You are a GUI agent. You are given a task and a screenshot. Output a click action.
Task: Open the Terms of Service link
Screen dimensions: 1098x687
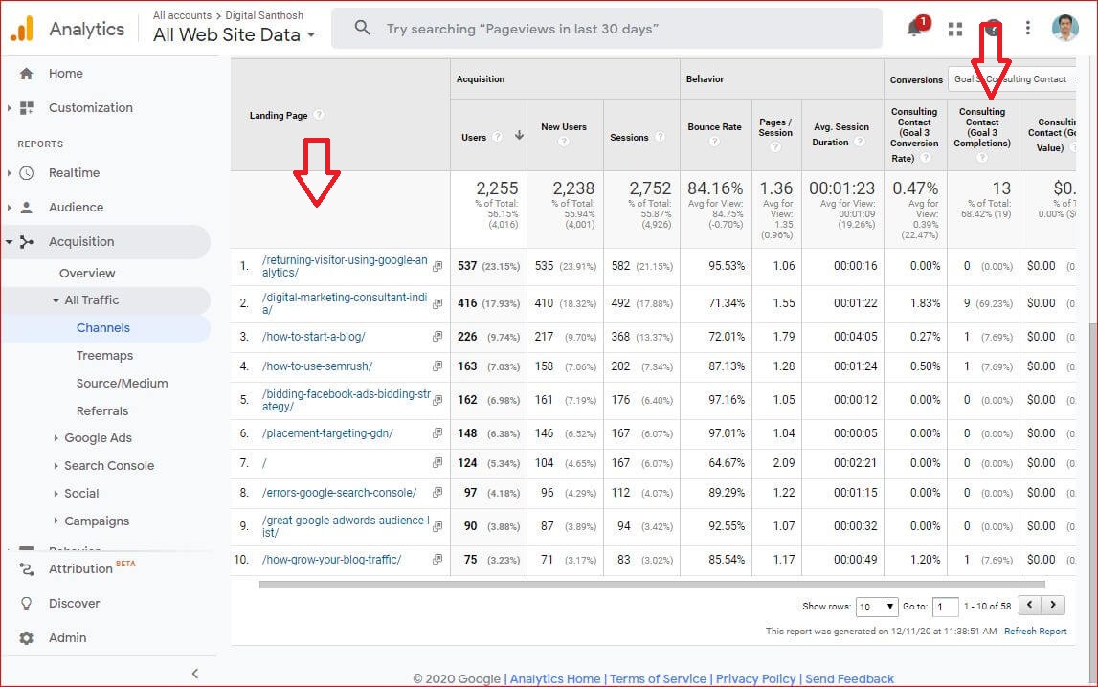658,678
